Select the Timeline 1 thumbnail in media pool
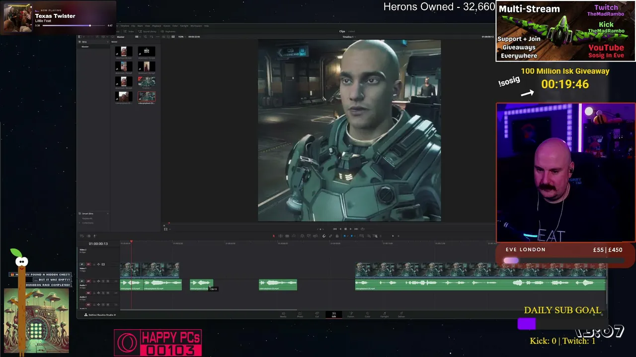 147,81
